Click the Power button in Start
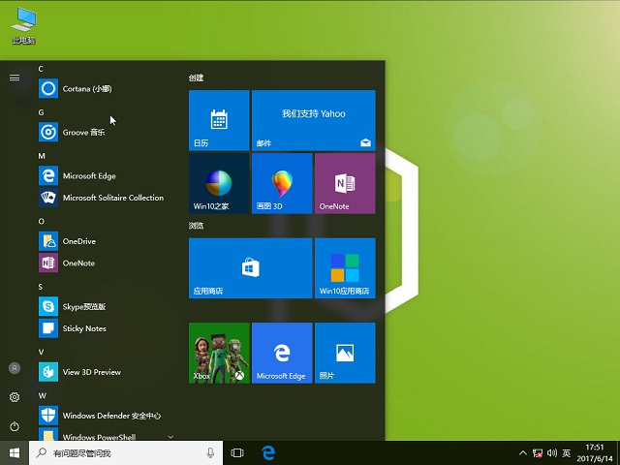The height and width of the screenshot is (465, 620). [15, 426]
